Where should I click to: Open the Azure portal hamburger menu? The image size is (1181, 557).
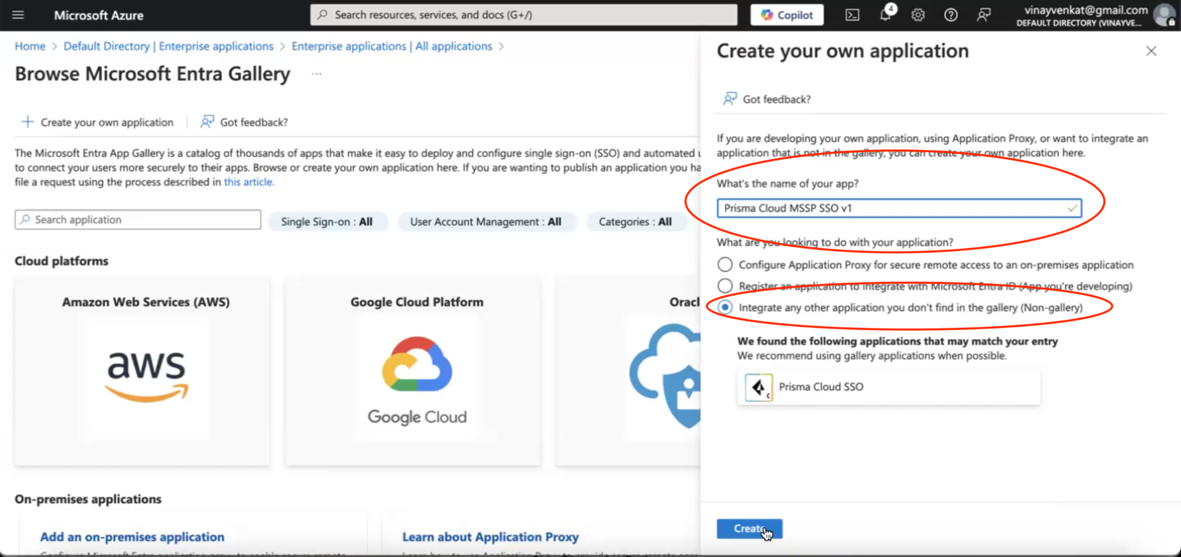click(18, 15)
